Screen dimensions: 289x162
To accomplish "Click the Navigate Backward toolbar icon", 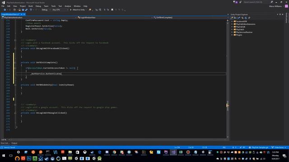I will 5,10.
